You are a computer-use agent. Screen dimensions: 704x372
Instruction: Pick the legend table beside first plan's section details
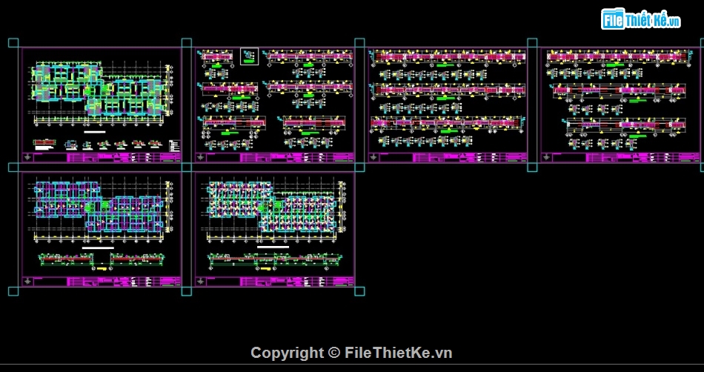point(175,146)
